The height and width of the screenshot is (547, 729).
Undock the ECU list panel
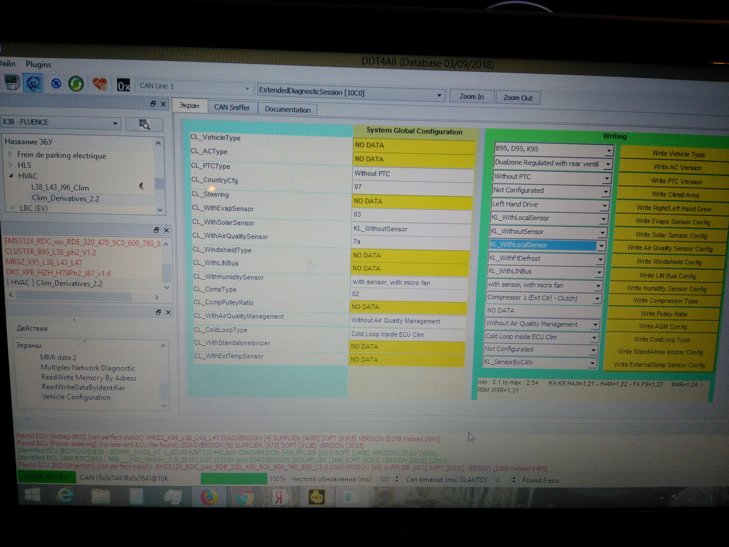coord(156,230)
